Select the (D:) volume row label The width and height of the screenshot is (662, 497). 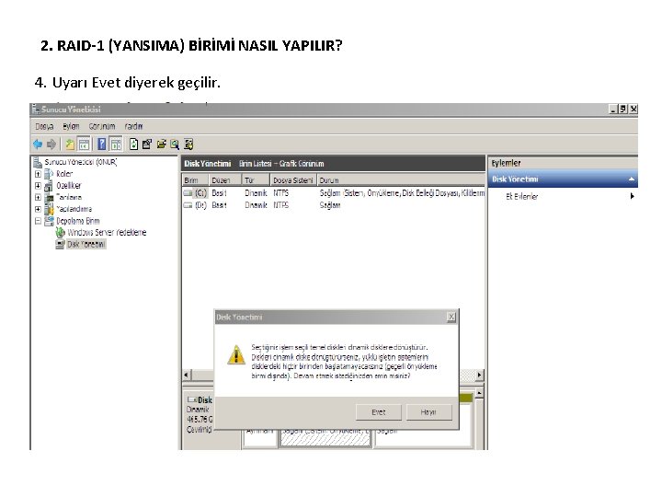click(200, 205)
